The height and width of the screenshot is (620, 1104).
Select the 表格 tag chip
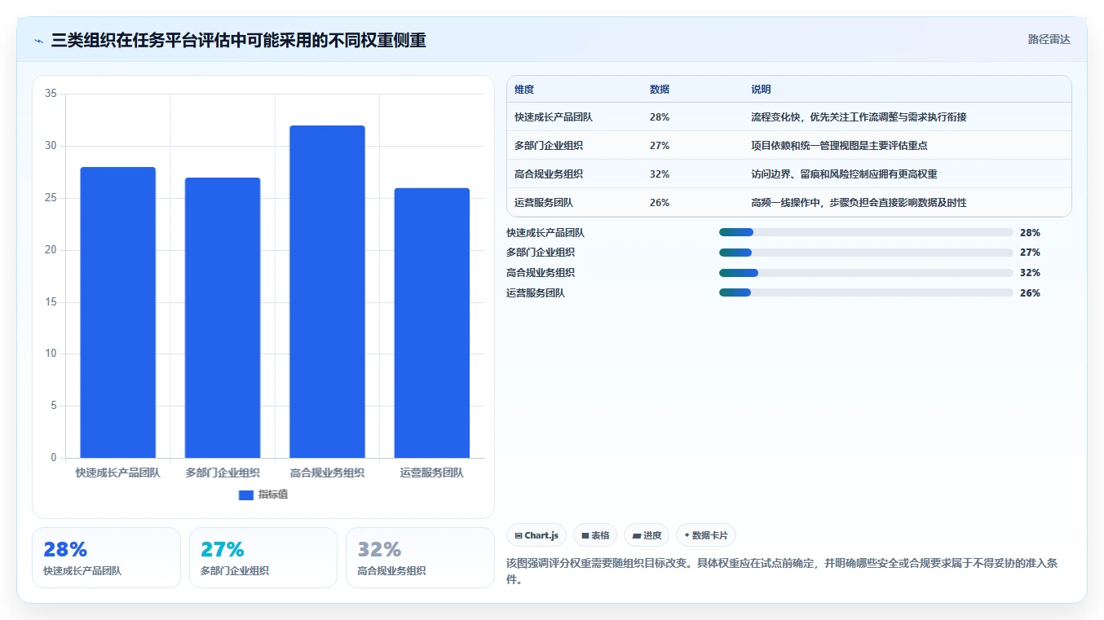(x=595, y=535)
